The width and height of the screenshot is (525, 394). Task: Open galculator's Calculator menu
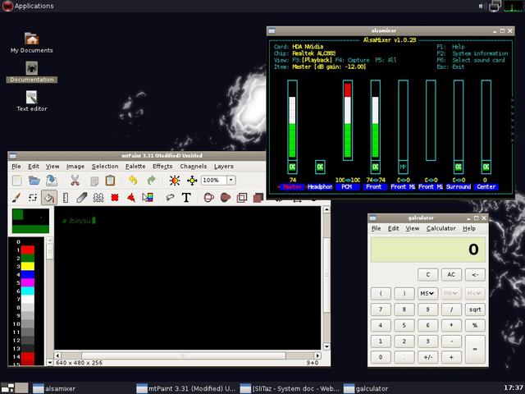pyautogui.click(x=441, y=228)
